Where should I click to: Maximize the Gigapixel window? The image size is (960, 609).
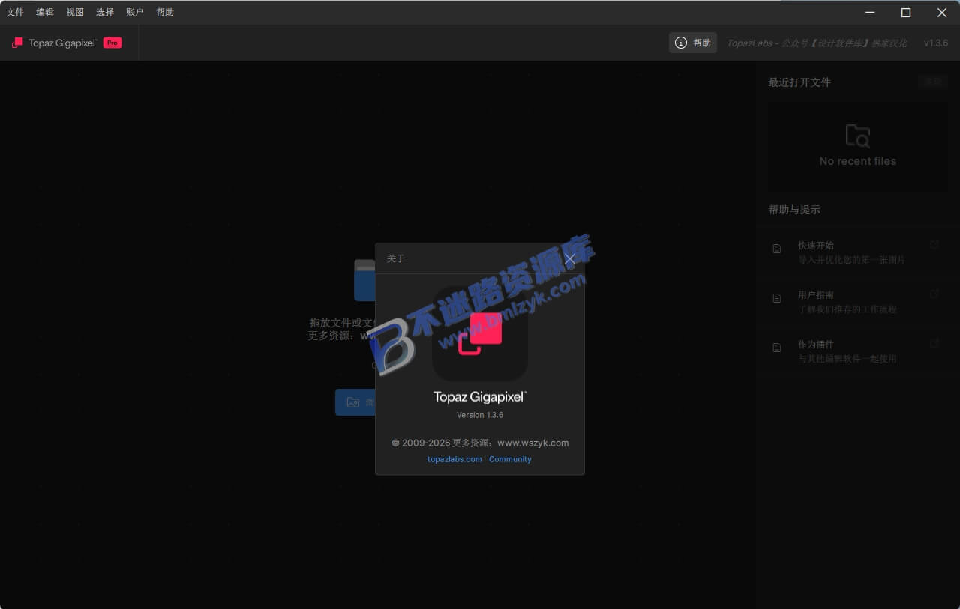[x=906, y=13]
